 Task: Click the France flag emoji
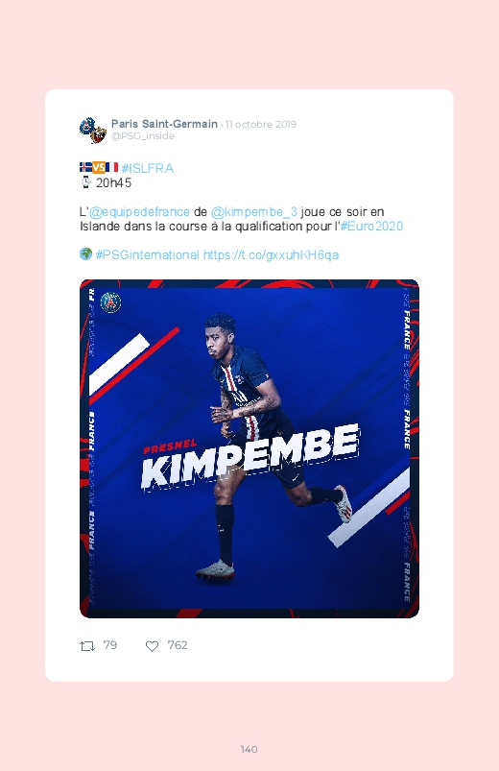[112, 168]
